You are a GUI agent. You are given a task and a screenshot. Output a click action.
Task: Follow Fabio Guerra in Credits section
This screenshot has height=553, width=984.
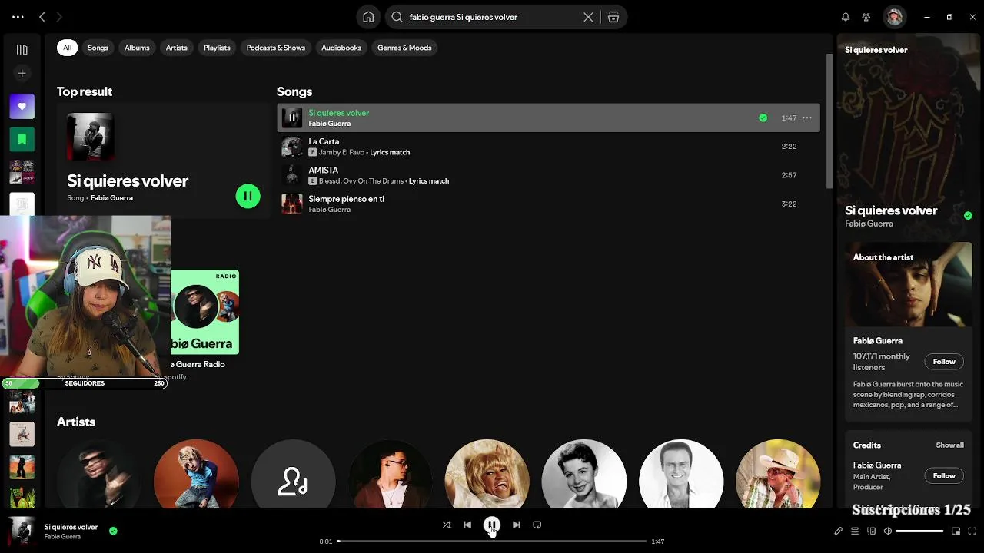click(944, 476)
